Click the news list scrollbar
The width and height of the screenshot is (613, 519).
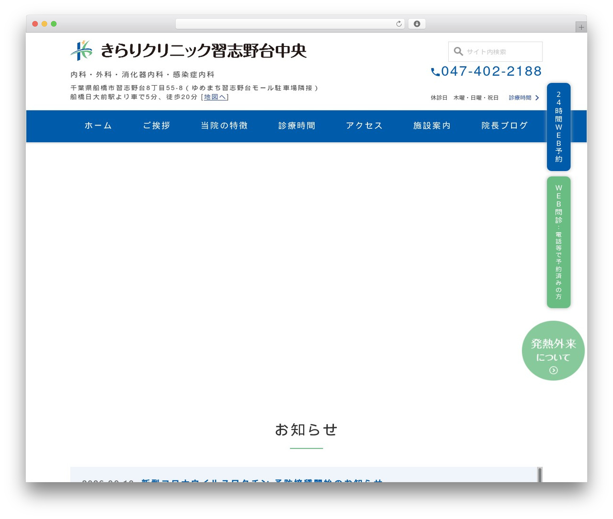coord(540,474)
